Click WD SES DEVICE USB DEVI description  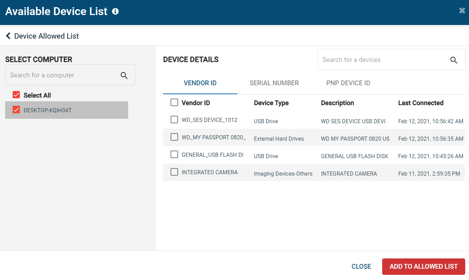pos(353,121)
